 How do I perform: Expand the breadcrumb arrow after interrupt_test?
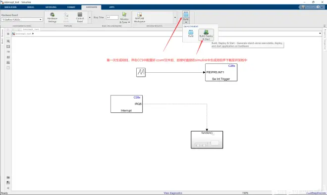[x=33, y=34]
